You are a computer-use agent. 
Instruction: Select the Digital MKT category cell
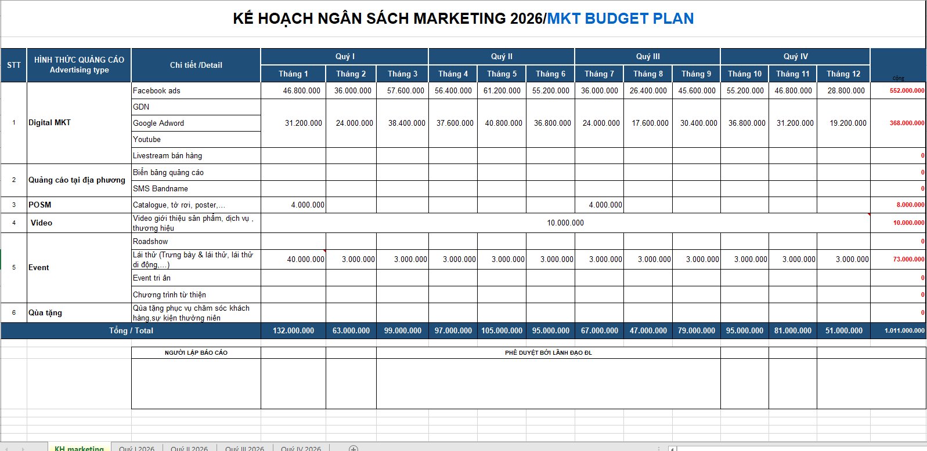point(79,123)
